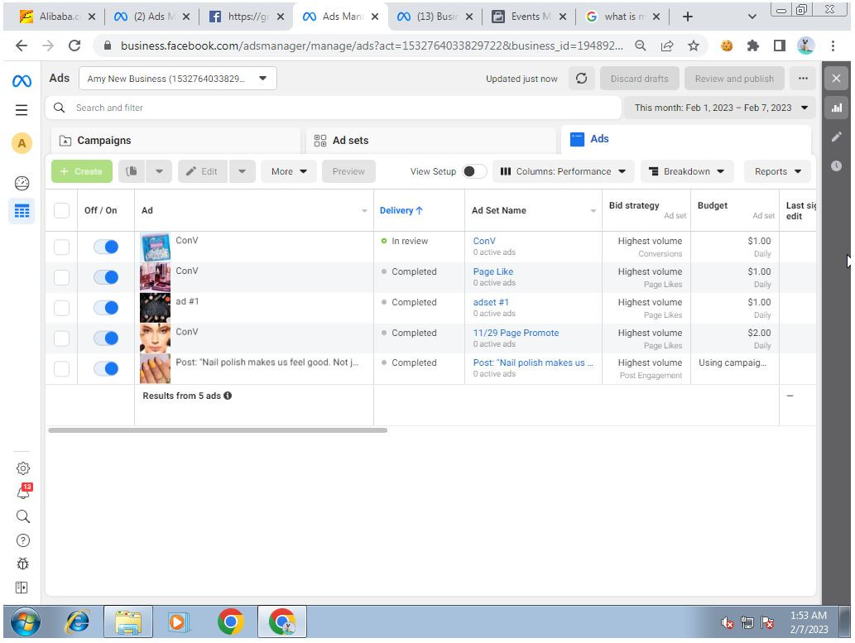Switch to the Events Manager browser tab
855x643 pixels.
(x=529, y=17)
